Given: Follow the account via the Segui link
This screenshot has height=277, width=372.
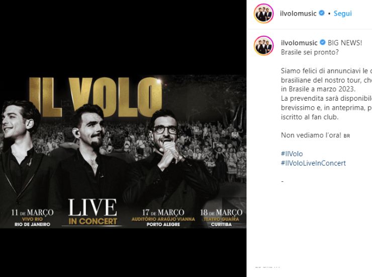Looking at the screenshot, I should (342, 13).
